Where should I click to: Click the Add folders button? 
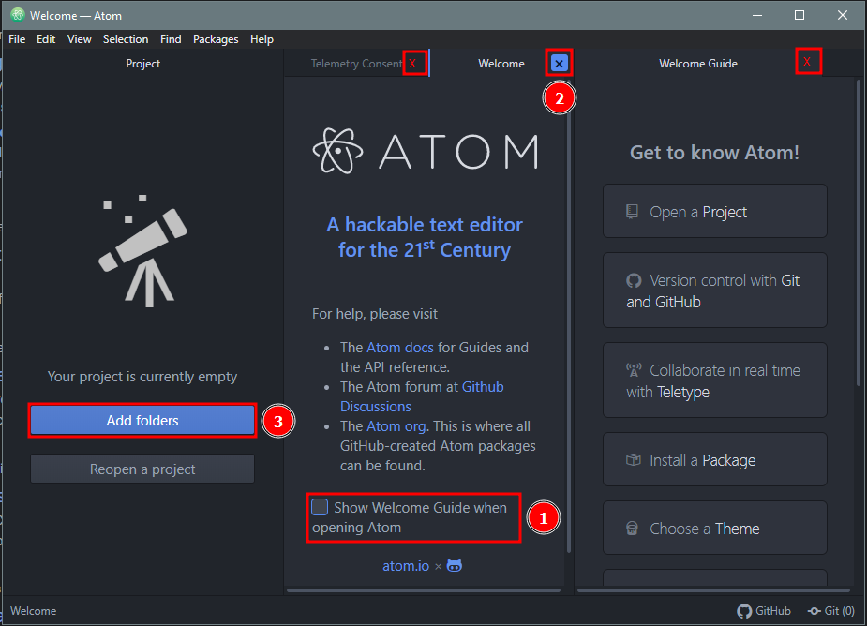142,420
